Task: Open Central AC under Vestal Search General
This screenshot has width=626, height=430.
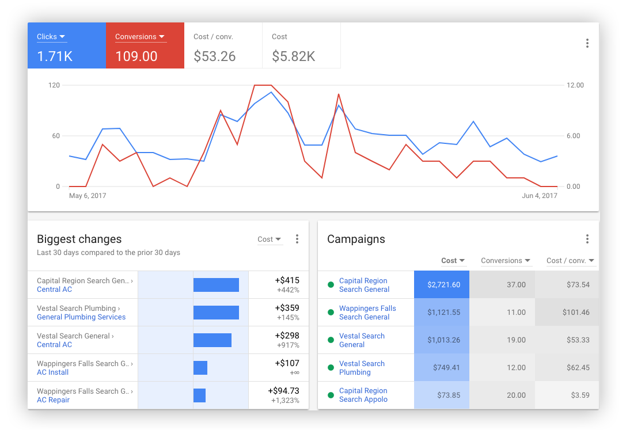Action: click(x=54, y=345)
